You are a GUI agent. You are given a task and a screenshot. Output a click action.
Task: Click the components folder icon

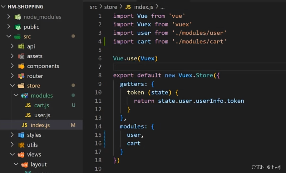[x=21, y=66]
